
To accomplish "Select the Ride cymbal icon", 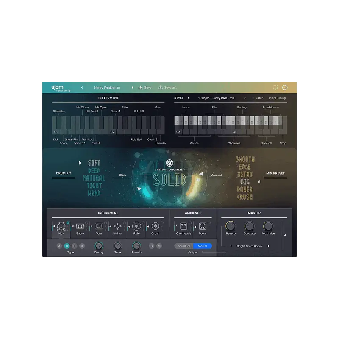I will pos(136,226).
